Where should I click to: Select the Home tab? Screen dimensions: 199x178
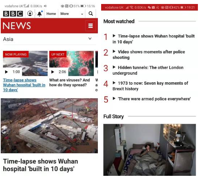pyautogui.click(x=51, y=13)
